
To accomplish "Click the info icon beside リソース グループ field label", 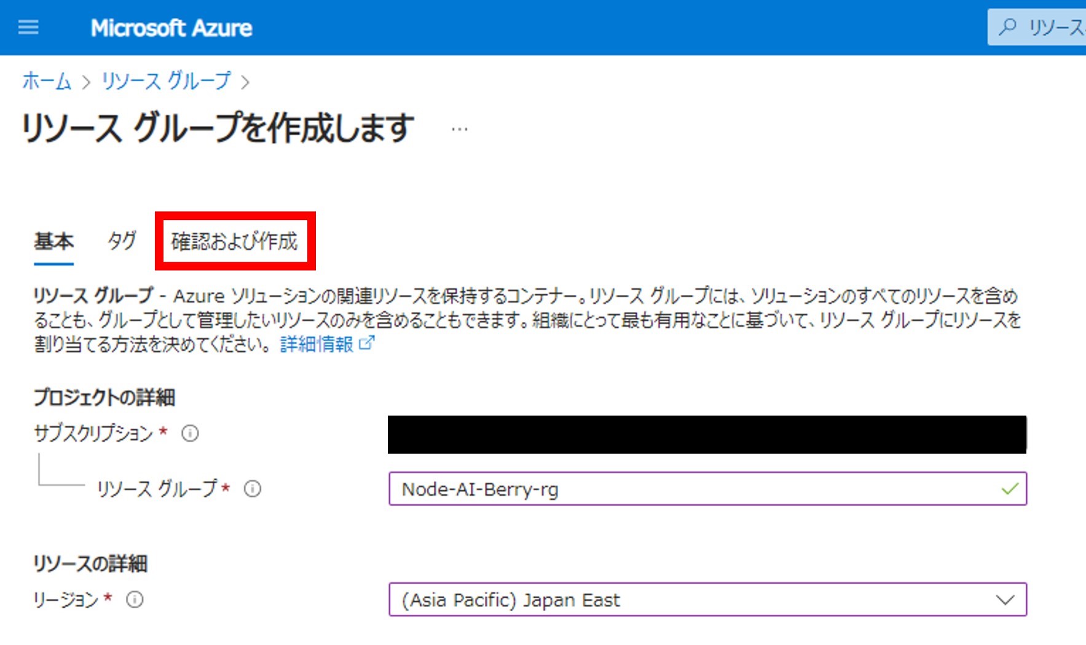I will [253, 489].
